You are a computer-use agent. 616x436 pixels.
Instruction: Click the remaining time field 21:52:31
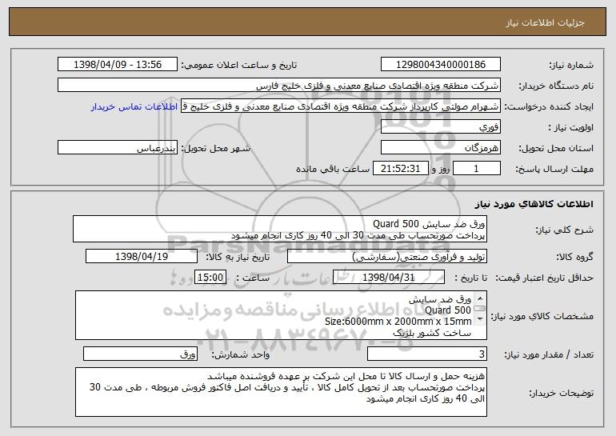click(x=400, y=168)
